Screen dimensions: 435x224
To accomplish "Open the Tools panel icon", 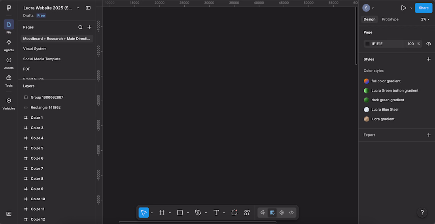I will [9, 78].
